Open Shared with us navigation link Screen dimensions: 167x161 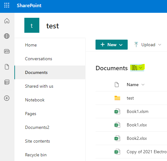39,86
